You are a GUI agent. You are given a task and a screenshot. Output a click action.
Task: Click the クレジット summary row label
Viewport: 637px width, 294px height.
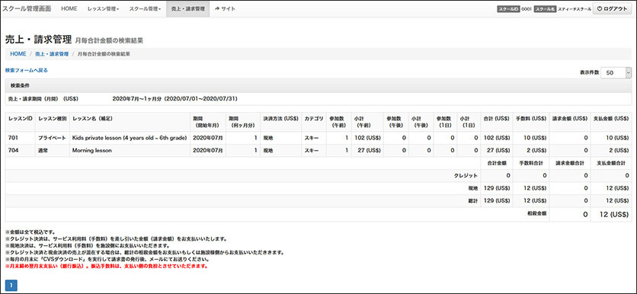coord(466,176)
